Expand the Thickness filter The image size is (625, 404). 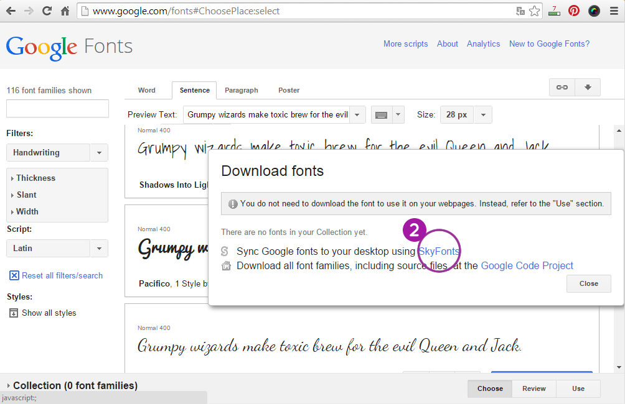pyautogui.click(x=35, y=178)
